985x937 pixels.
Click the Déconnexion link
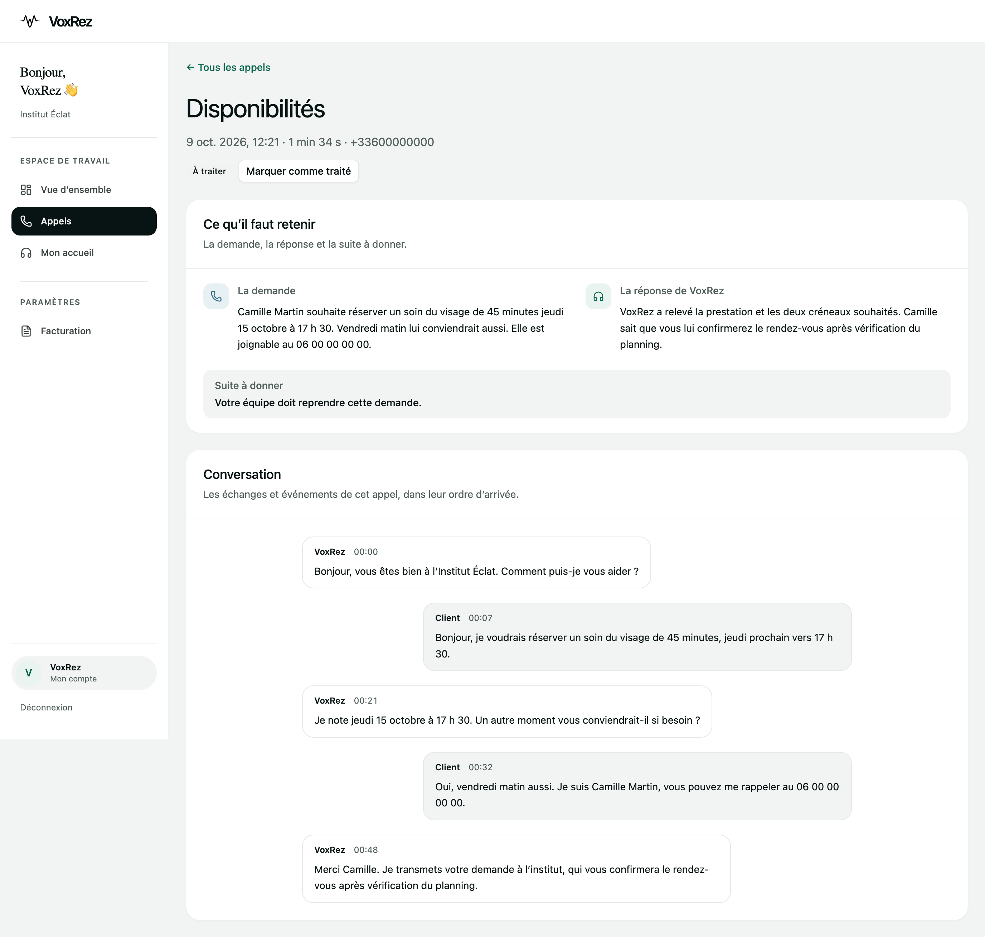click(x=46, y=707)
